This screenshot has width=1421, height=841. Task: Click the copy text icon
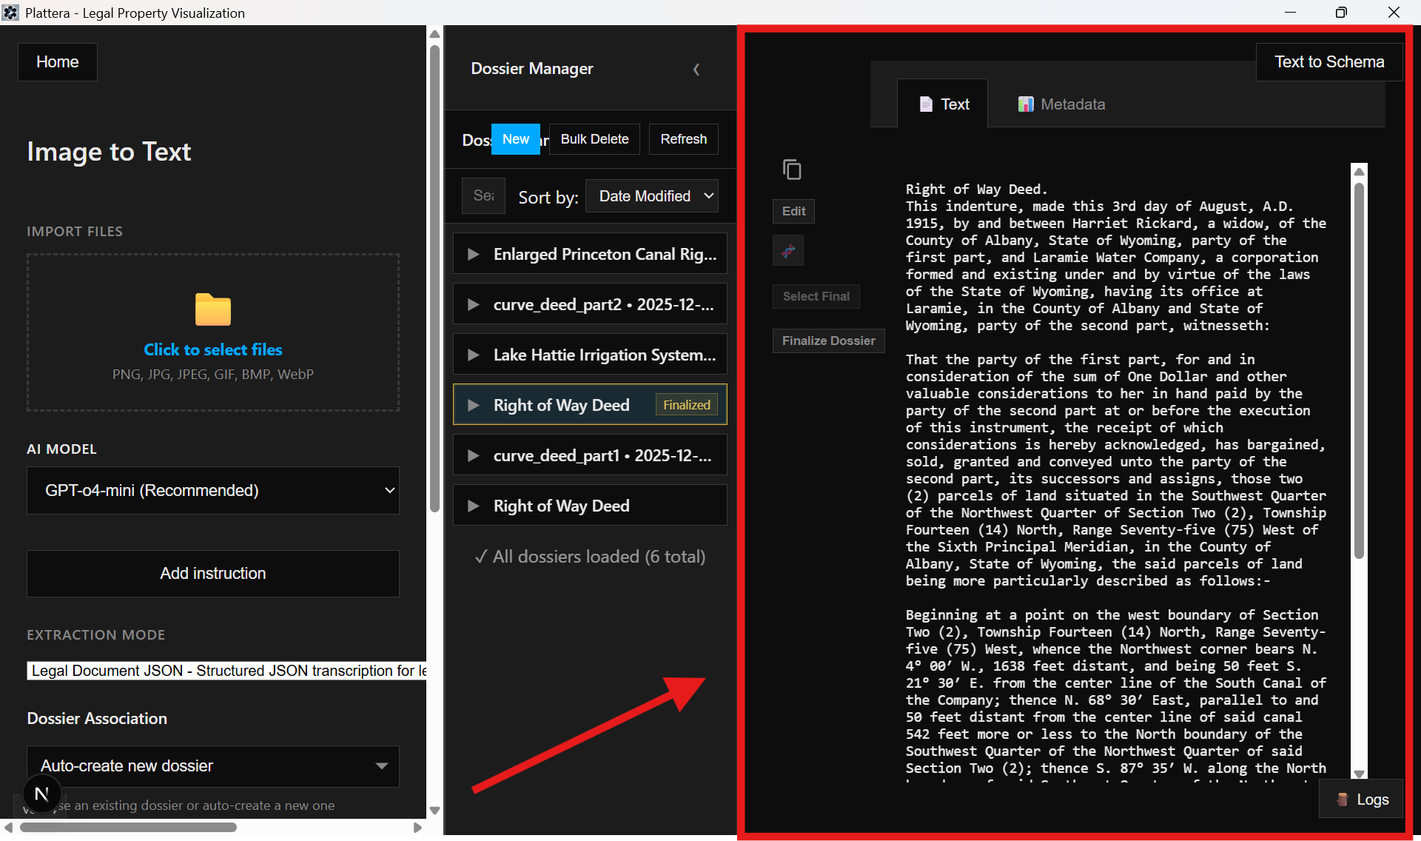[x=793, y=169]
